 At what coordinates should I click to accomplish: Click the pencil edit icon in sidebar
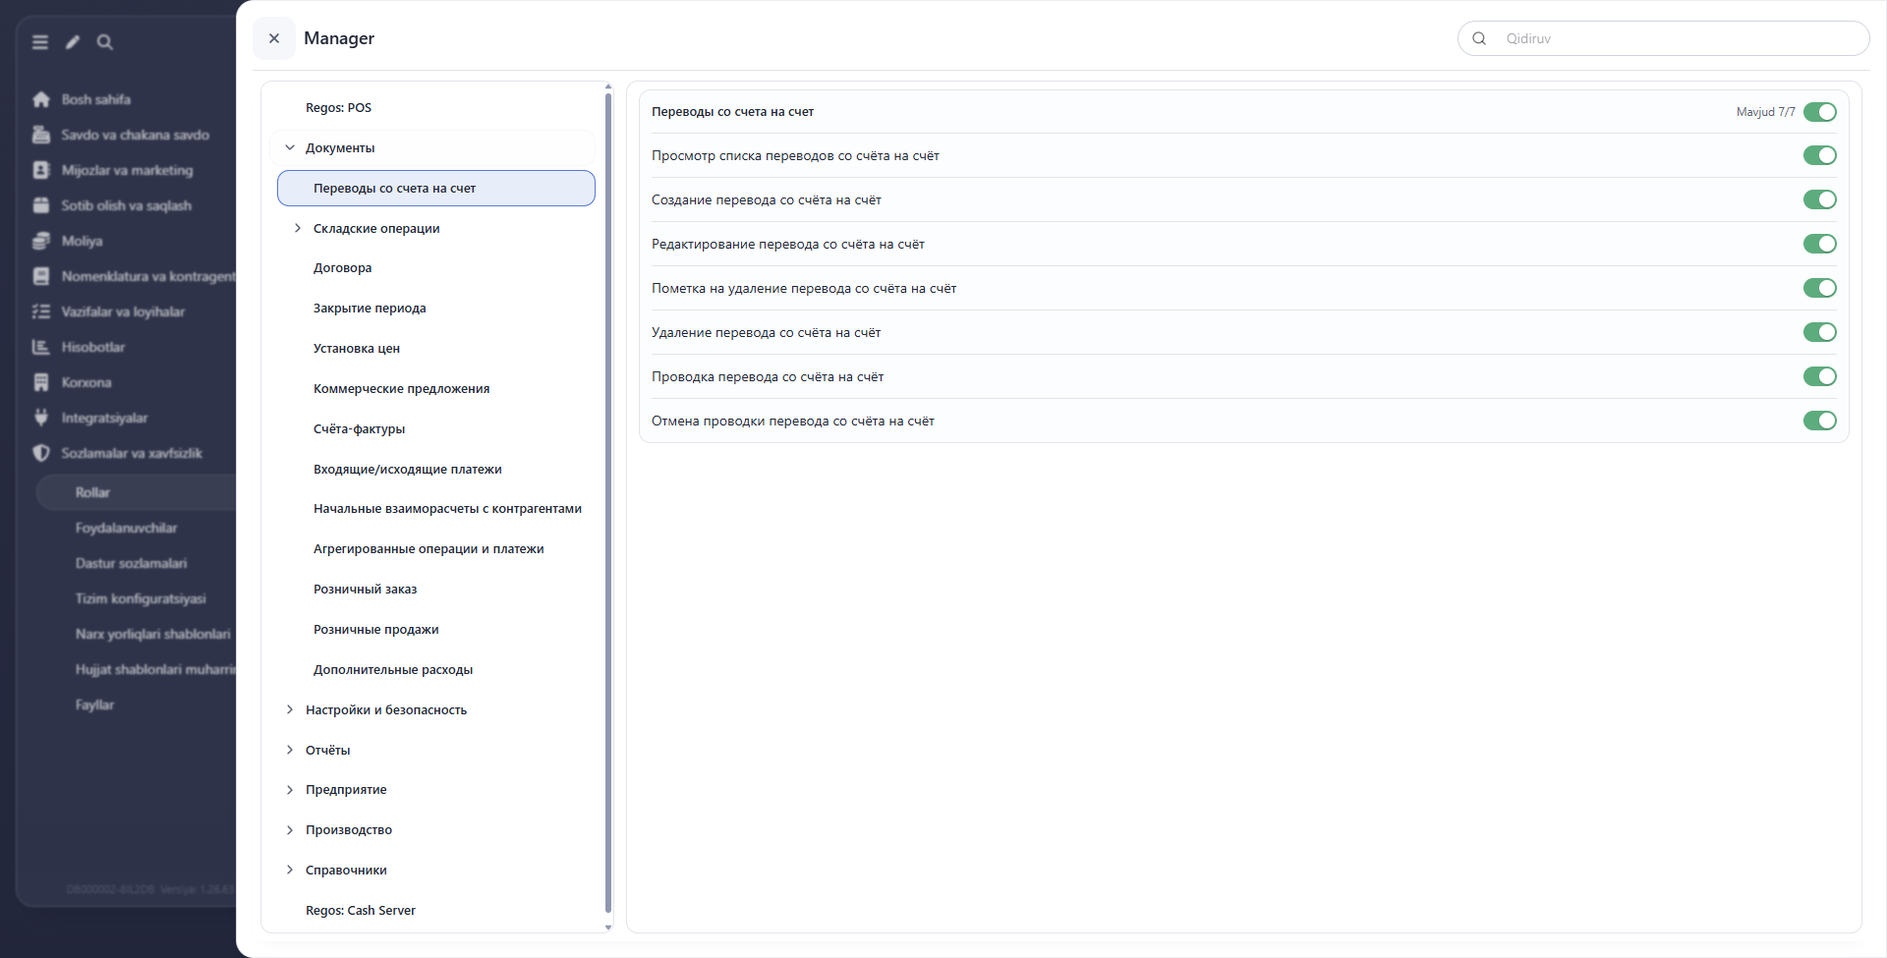73,42
